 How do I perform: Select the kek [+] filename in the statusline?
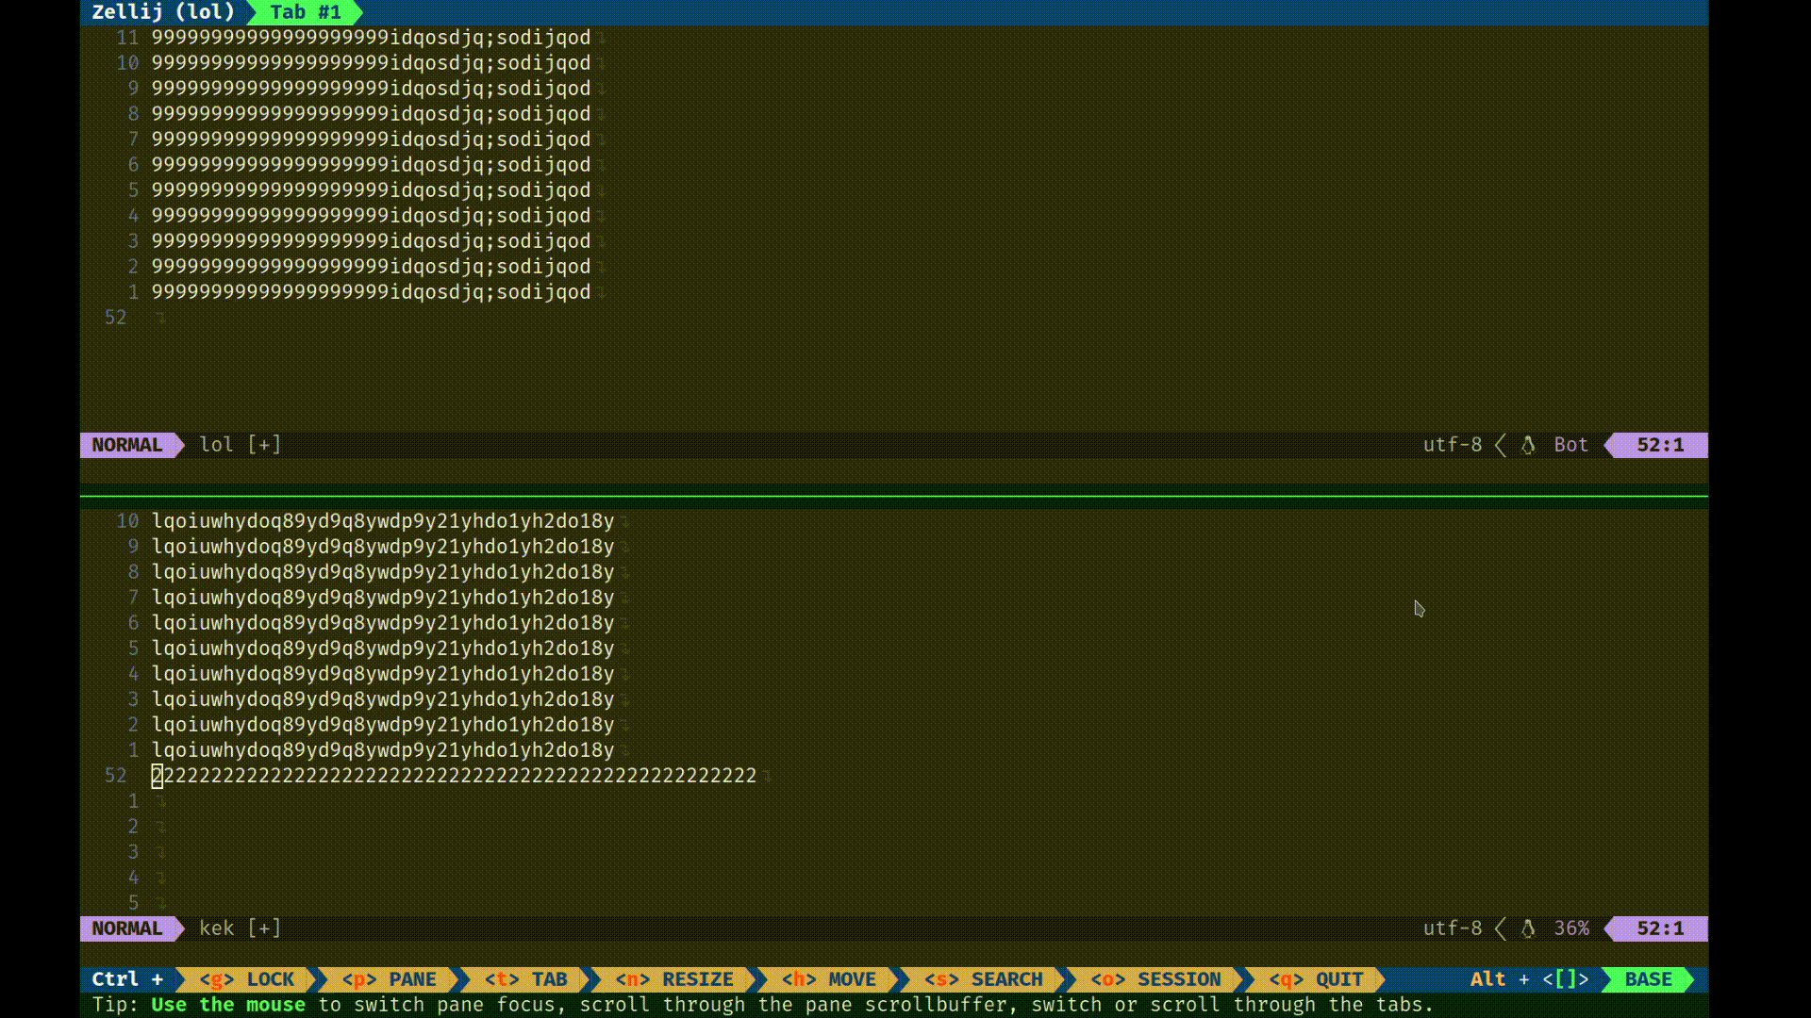[240, 928]
